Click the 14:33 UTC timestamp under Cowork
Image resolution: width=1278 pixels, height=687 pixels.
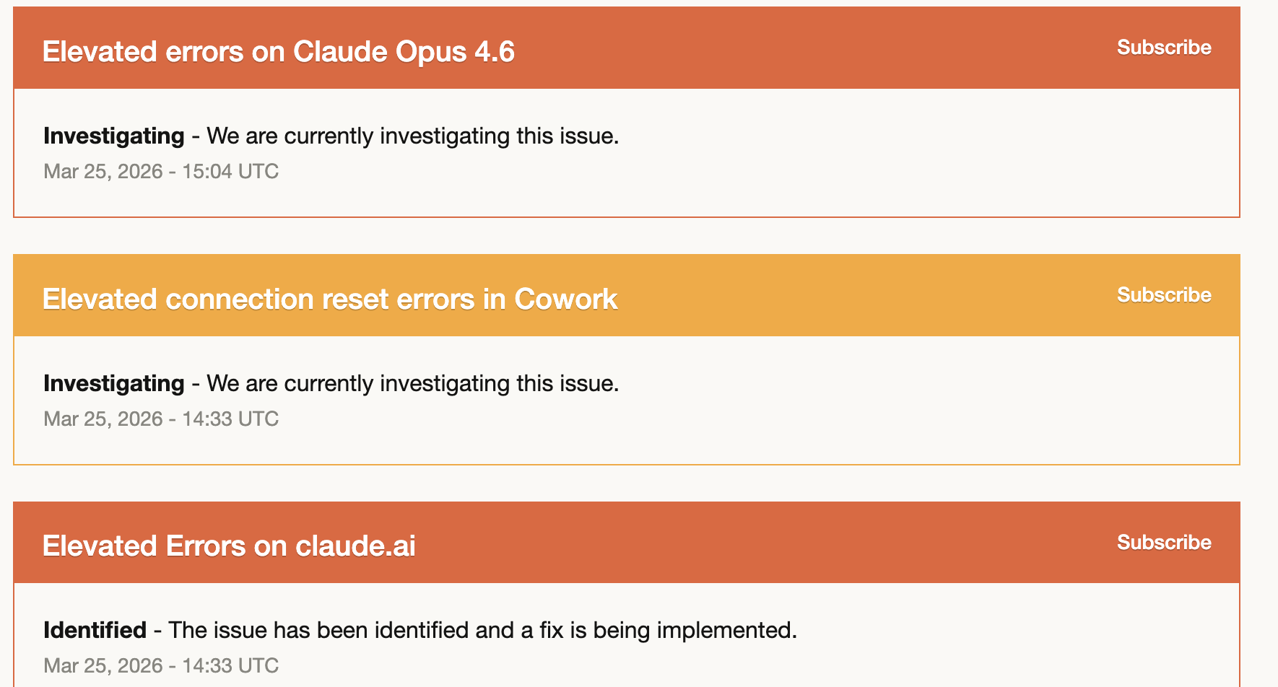(x=161, y=419)
